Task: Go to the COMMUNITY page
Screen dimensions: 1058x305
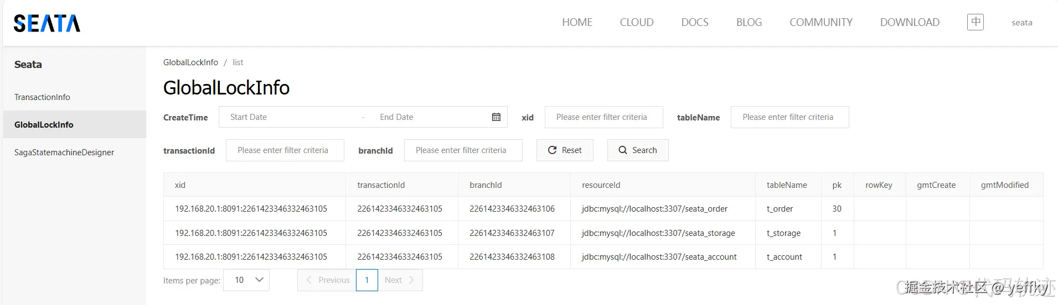Action: (x=820, y=23)
